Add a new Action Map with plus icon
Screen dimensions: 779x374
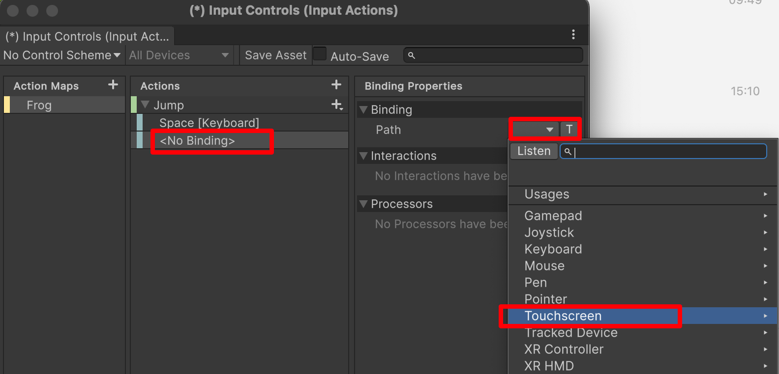pos(113,85)
